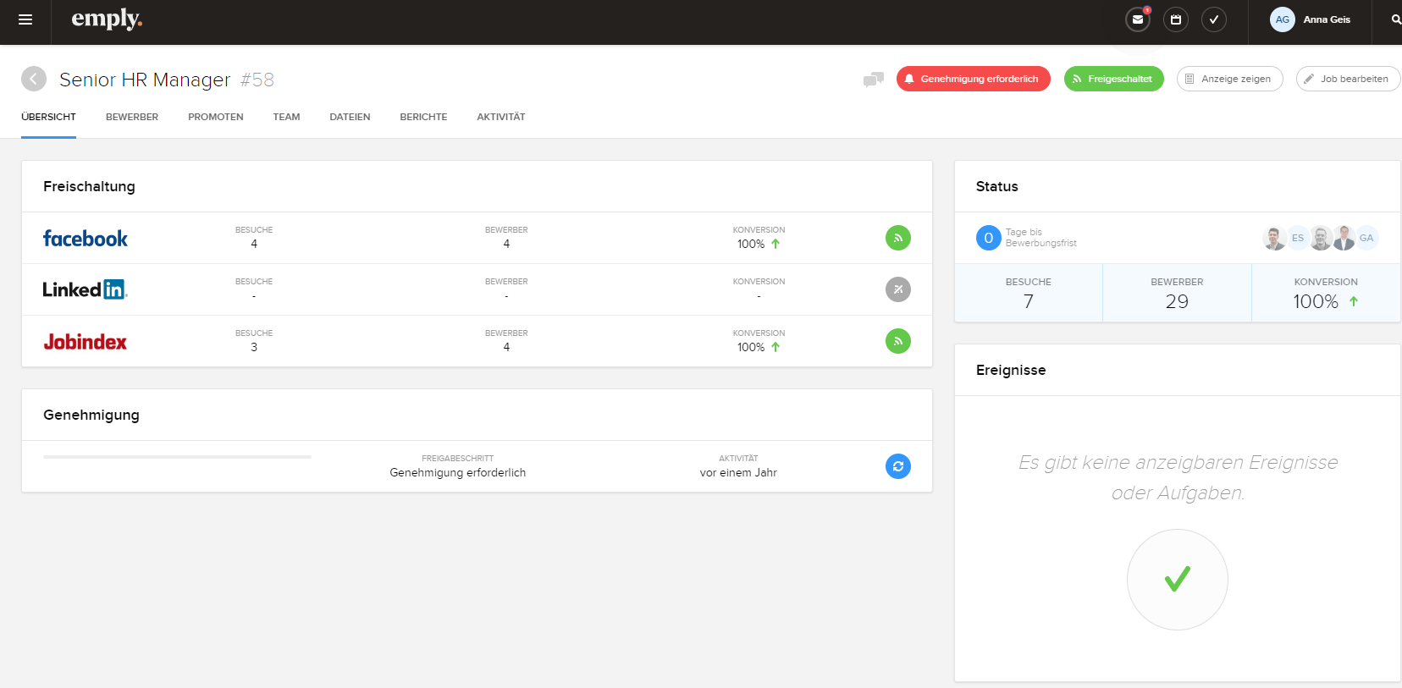Go back using the arrow icon
Image resolution: width=1402 pixels, height=688 pixels.
[x=34, y=79]
